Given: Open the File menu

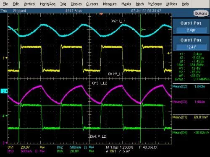Looking at the screenshot, I should coord(5,4).
